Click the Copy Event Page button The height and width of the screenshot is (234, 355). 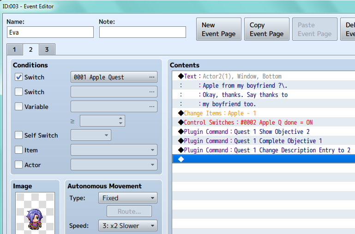click(x=267, y=29)
